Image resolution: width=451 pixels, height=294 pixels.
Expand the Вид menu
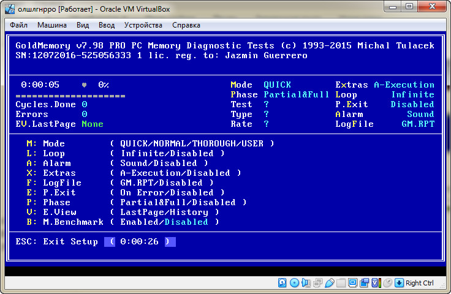83,25
